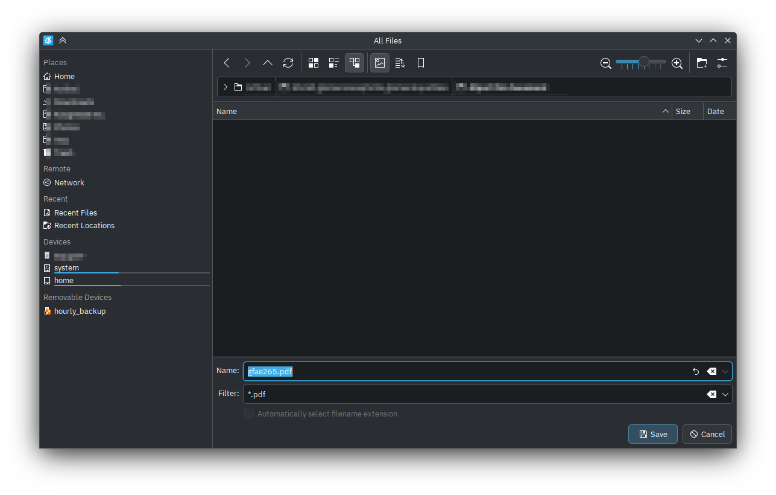
Task: Open the dialog options settings menu
Action: tap(722, 63)
